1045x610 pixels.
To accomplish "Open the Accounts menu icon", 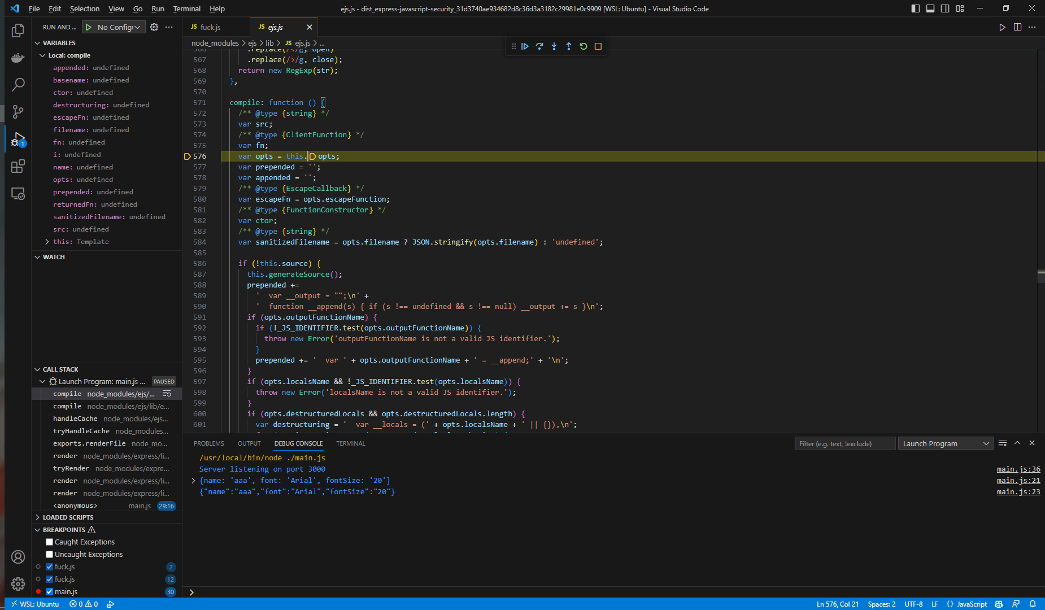I will pos(18,557).
